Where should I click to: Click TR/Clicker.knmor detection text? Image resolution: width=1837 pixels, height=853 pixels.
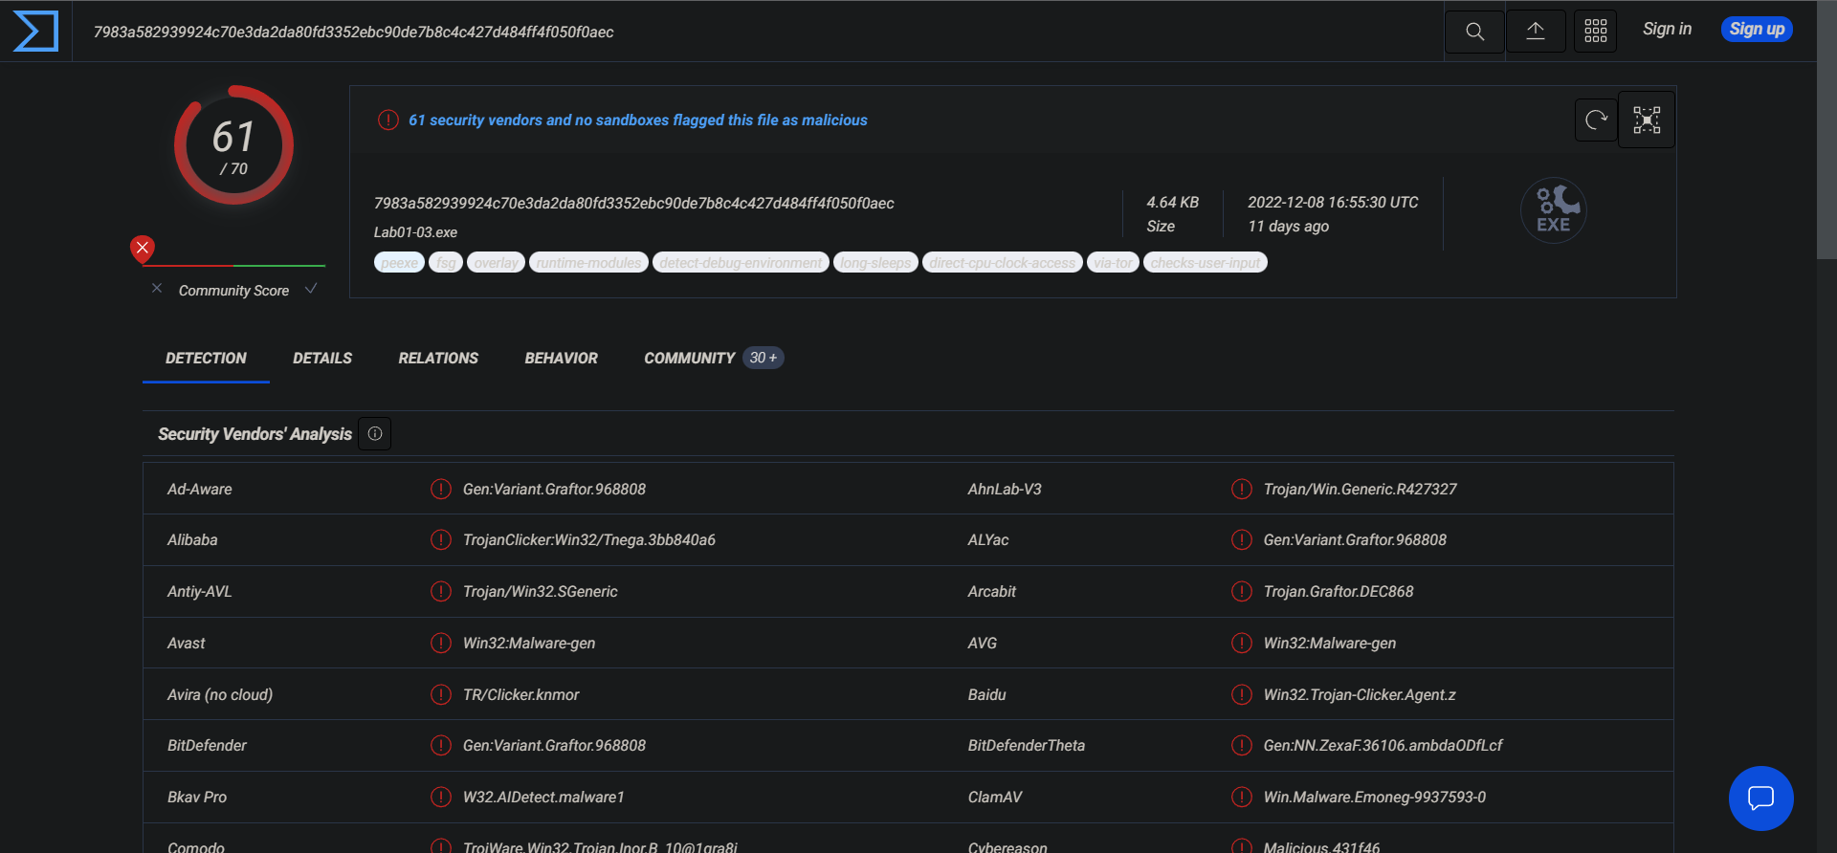click(x=521, y=694)
